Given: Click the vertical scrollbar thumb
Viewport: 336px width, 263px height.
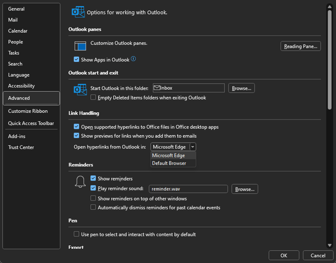Looking at the screenshot, I should 330,60.
